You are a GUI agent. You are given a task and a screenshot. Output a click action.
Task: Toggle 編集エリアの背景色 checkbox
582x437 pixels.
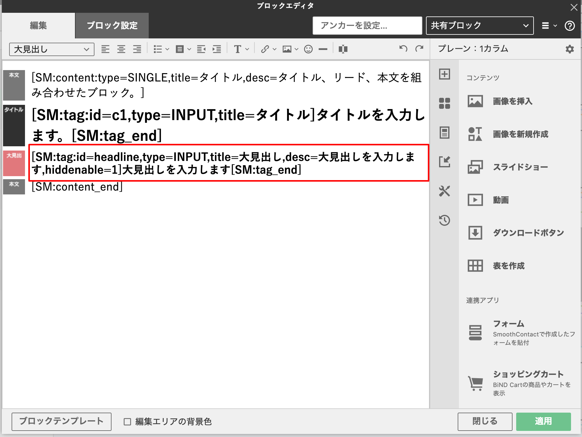point(127,422)
